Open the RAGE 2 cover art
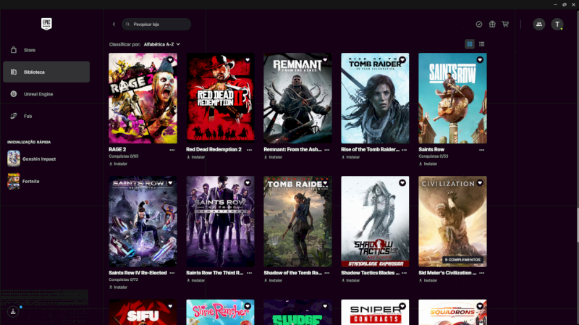Screen dimensions: 579x325 tap(143, 98)
